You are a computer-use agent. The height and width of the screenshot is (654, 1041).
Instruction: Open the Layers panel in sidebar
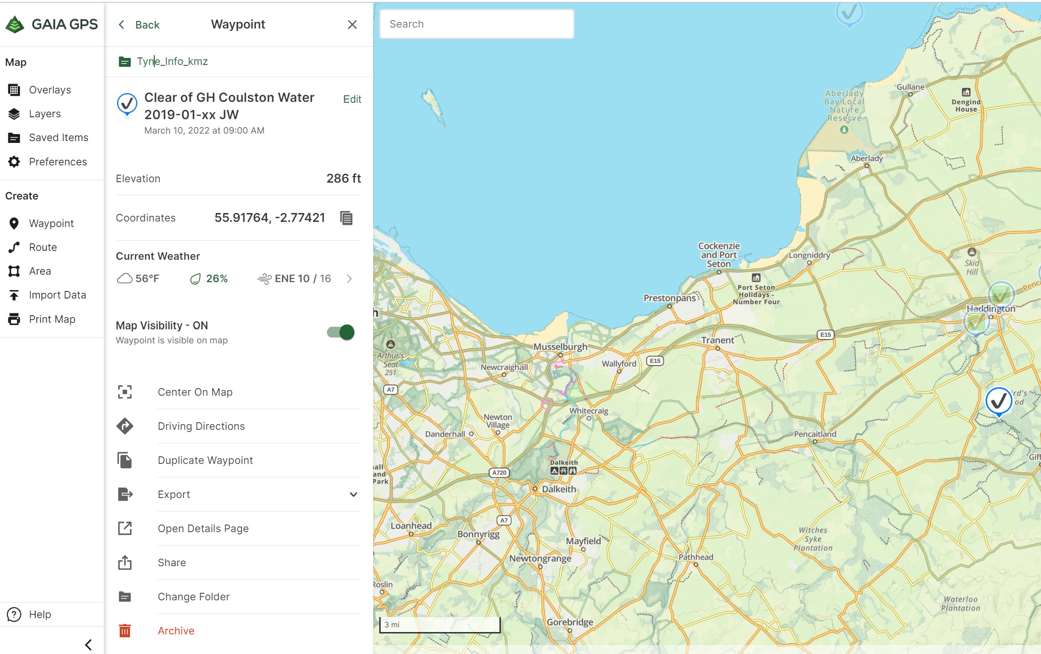44,114
